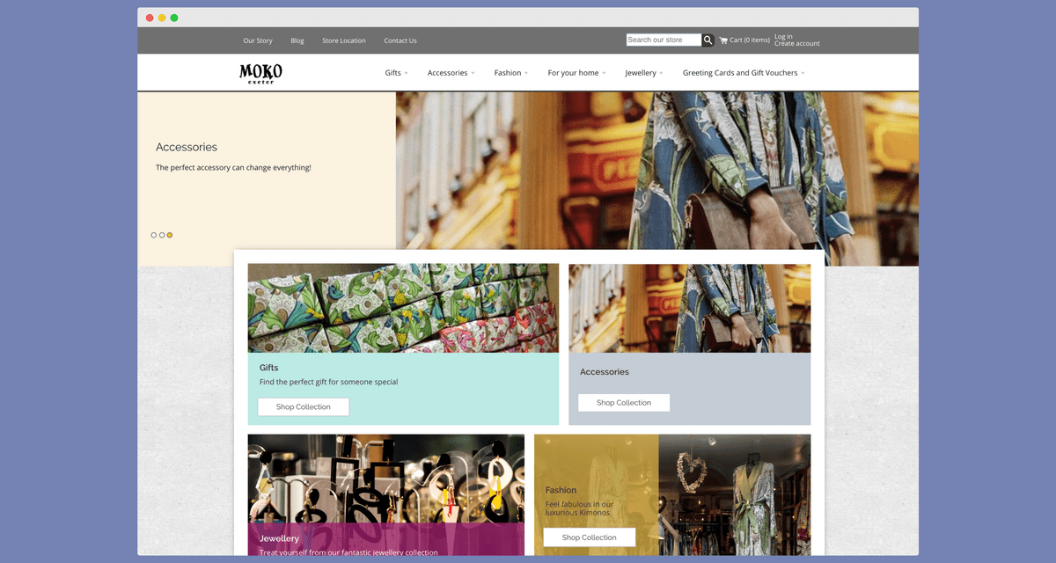Viewport: 1056px width, 563px height.
Task: Click the Accessories card heading
Action: tap(605, 372)
